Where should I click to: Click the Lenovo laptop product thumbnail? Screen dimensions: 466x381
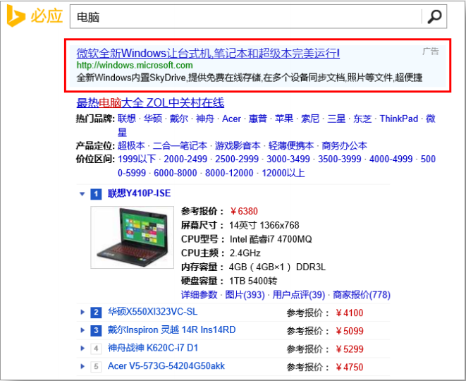(x=133, y=237)
